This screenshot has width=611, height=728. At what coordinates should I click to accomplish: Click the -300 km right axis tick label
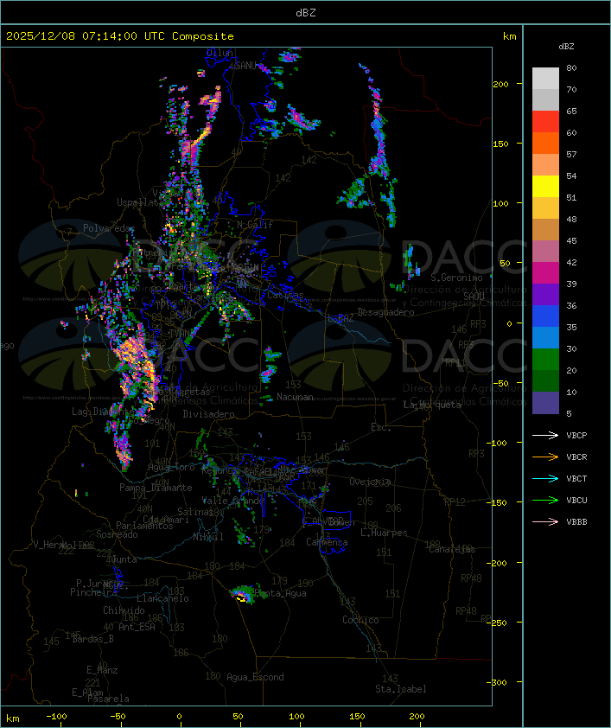(x=496, y=682)
